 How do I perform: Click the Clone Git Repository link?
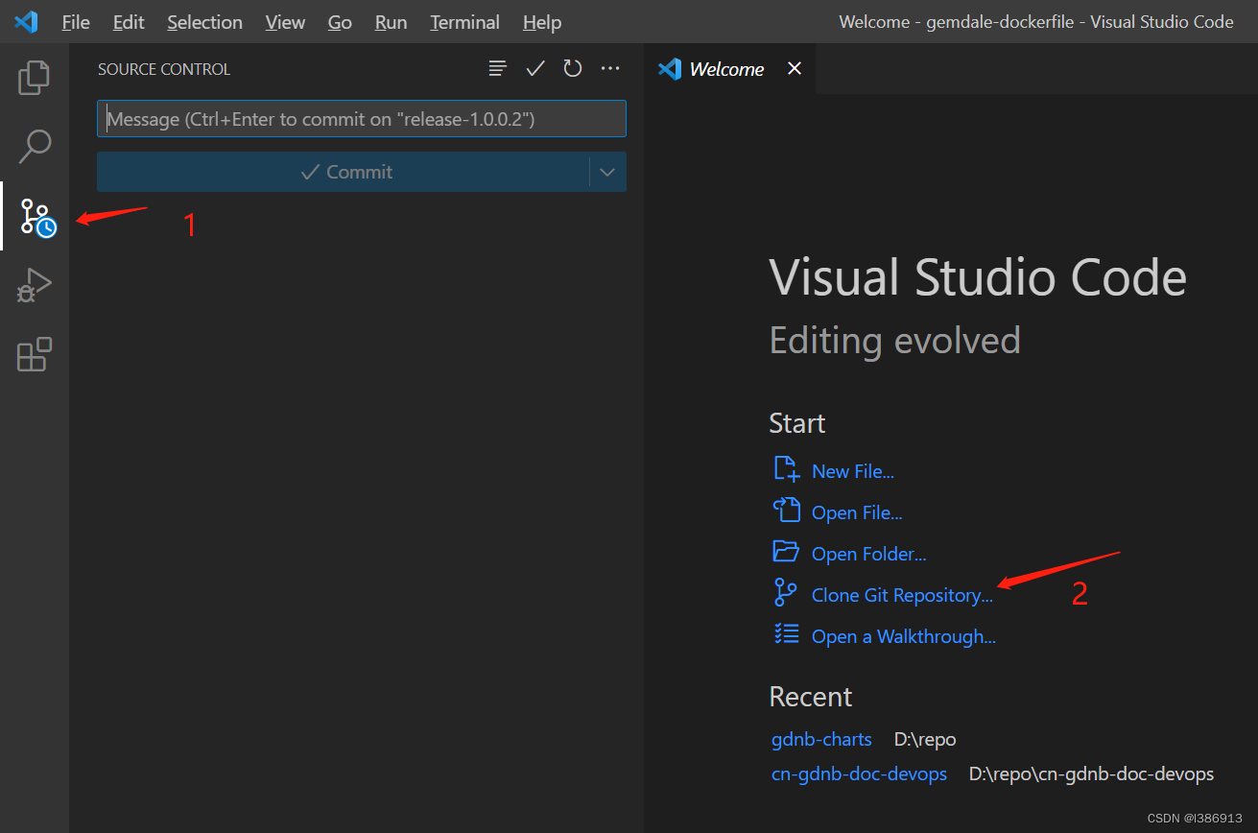click(x=901, y=595)
